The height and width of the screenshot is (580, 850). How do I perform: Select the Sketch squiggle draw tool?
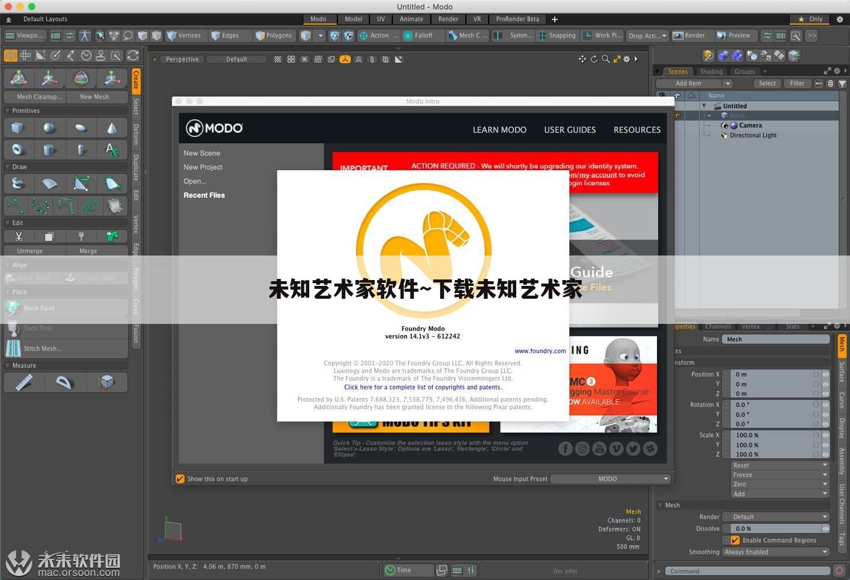click(90, 205)
